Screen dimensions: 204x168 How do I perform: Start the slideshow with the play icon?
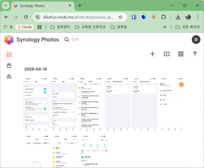(x=167, y=54)
